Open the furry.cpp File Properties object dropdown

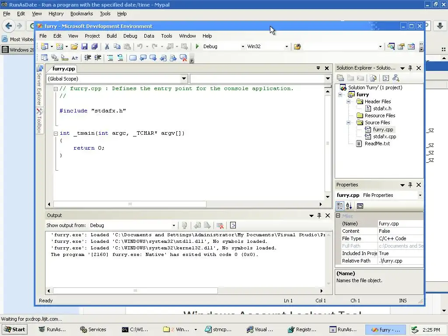coord(420,196)
